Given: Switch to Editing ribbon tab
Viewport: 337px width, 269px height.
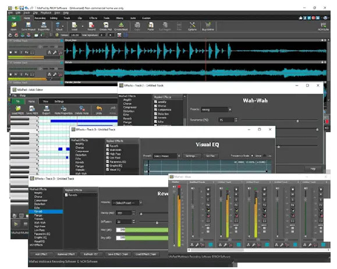Looking at the screenshot, I should [x=54, y=18].
